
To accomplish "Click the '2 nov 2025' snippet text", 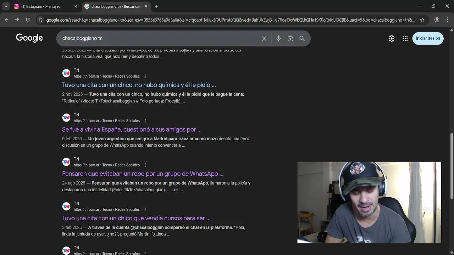I will (x=153, y=97).
